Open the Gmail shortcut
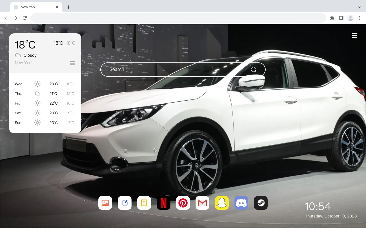366x228 pixels. point(202,203)
